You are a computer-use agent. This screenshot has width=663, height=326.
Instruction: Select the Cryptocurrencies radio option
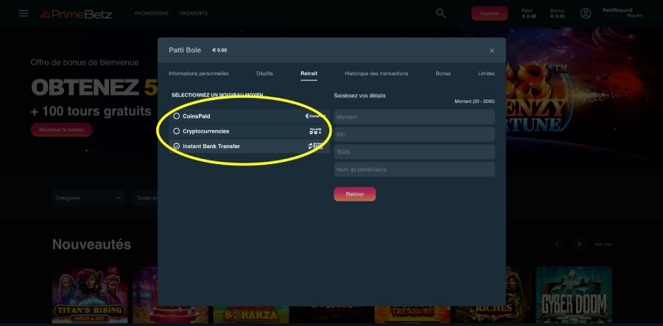pos(177,131)
